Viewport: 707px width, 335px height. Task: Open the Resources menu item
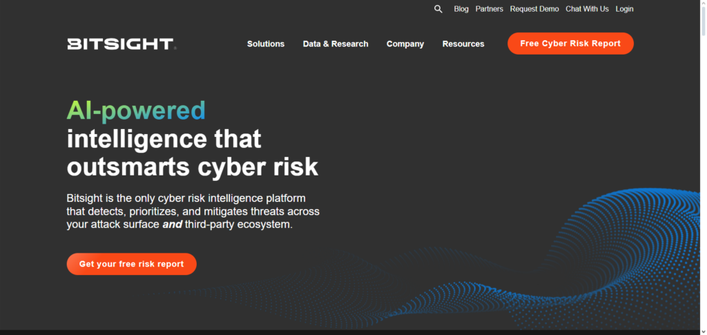463,44
